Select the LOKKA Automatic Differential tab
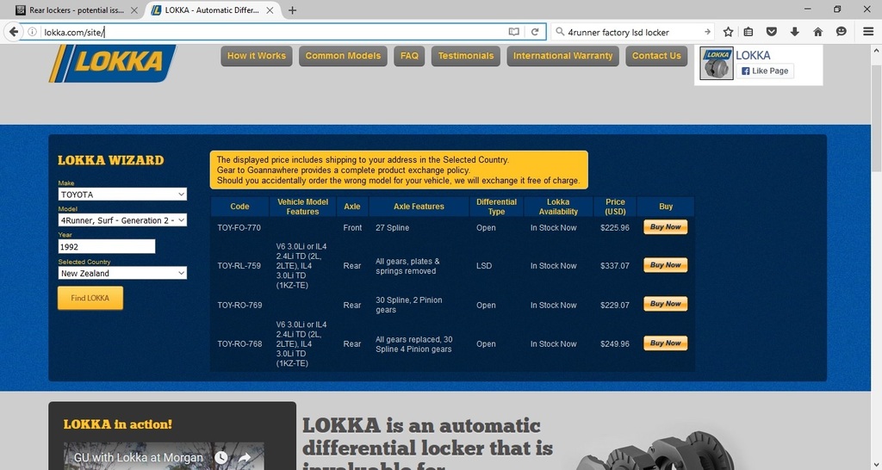Image resolution: width=882 pixels, height=470 pixels. tap(212, 10)
